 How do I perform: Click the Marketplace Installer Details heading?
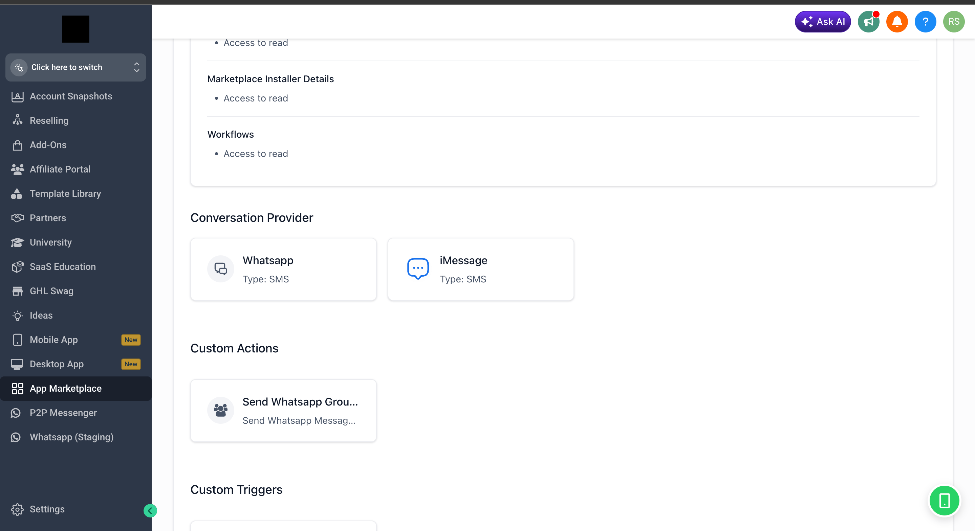[270, 79]
